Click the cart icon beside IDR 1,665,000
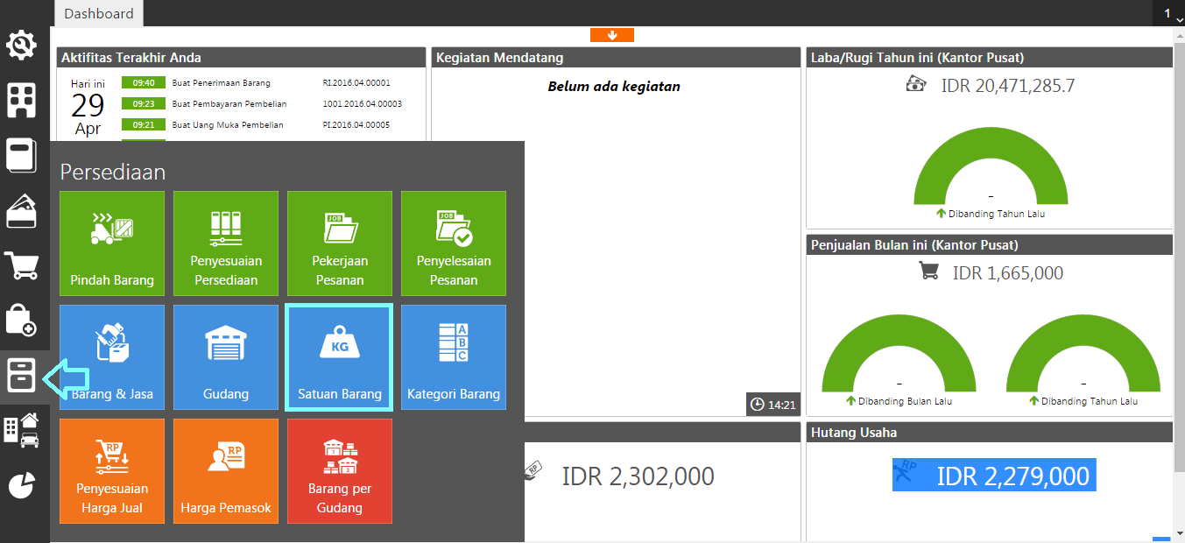The height and width of the screenshot is (543, 1185). [x=928, y=271]
